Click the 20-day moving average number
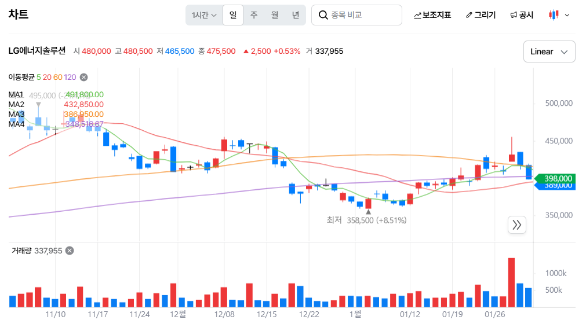 click(x=47, y=77)
